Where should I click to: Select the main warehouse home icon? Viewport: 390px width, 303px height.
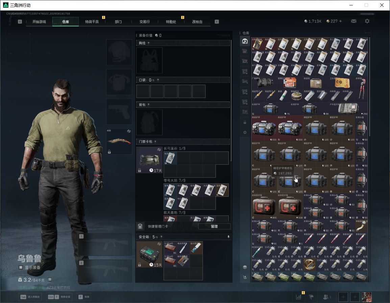coord(245,41)
